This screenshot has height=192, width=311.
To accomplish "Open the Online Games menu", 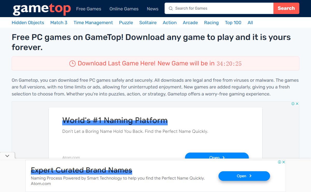I will [124, 9].
